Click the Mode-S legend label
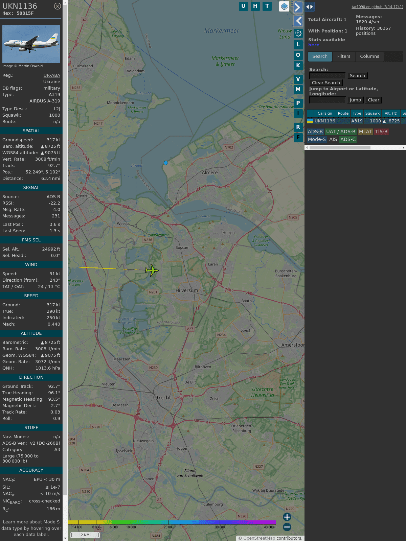 [x=317, y=139]
